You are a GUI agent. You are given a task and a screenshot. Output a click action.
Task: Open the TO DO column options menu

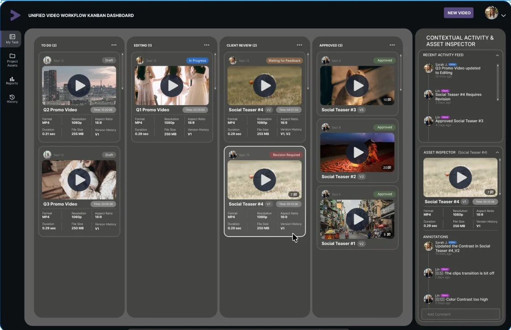114,45
